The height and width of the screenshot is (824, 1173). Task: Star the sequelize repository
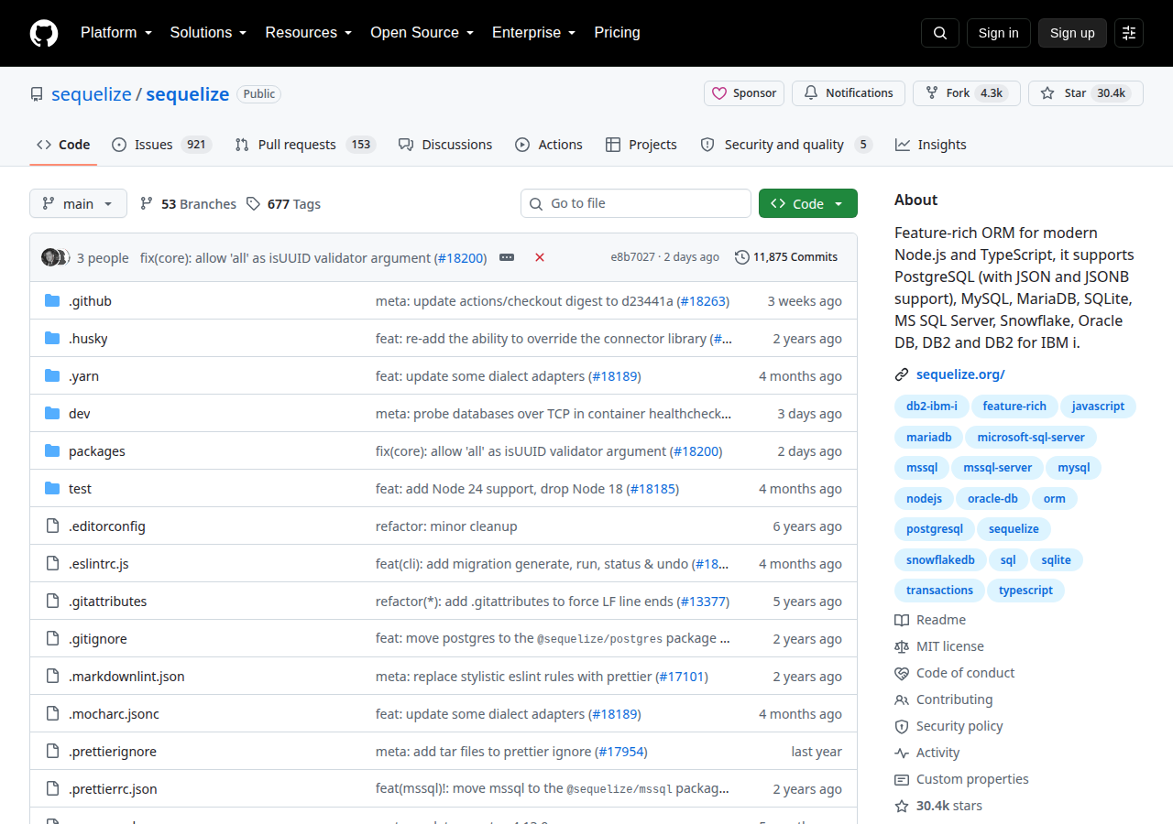1086,93
